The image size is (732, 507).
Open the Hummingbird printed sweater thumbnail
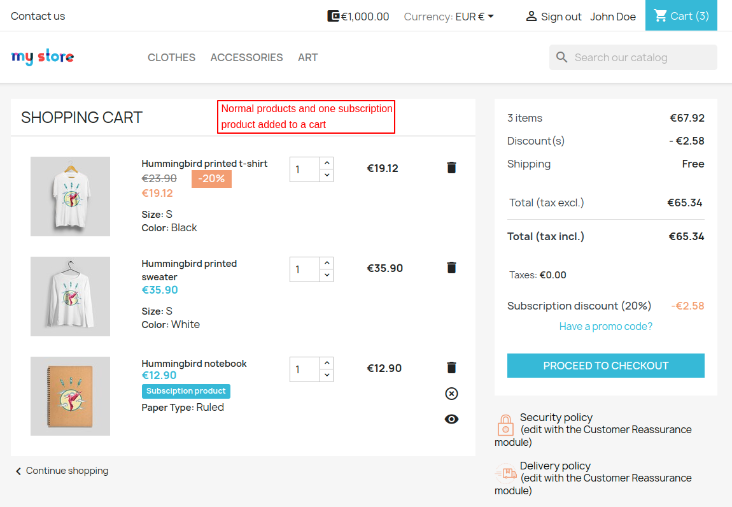(x=70, y=296)
